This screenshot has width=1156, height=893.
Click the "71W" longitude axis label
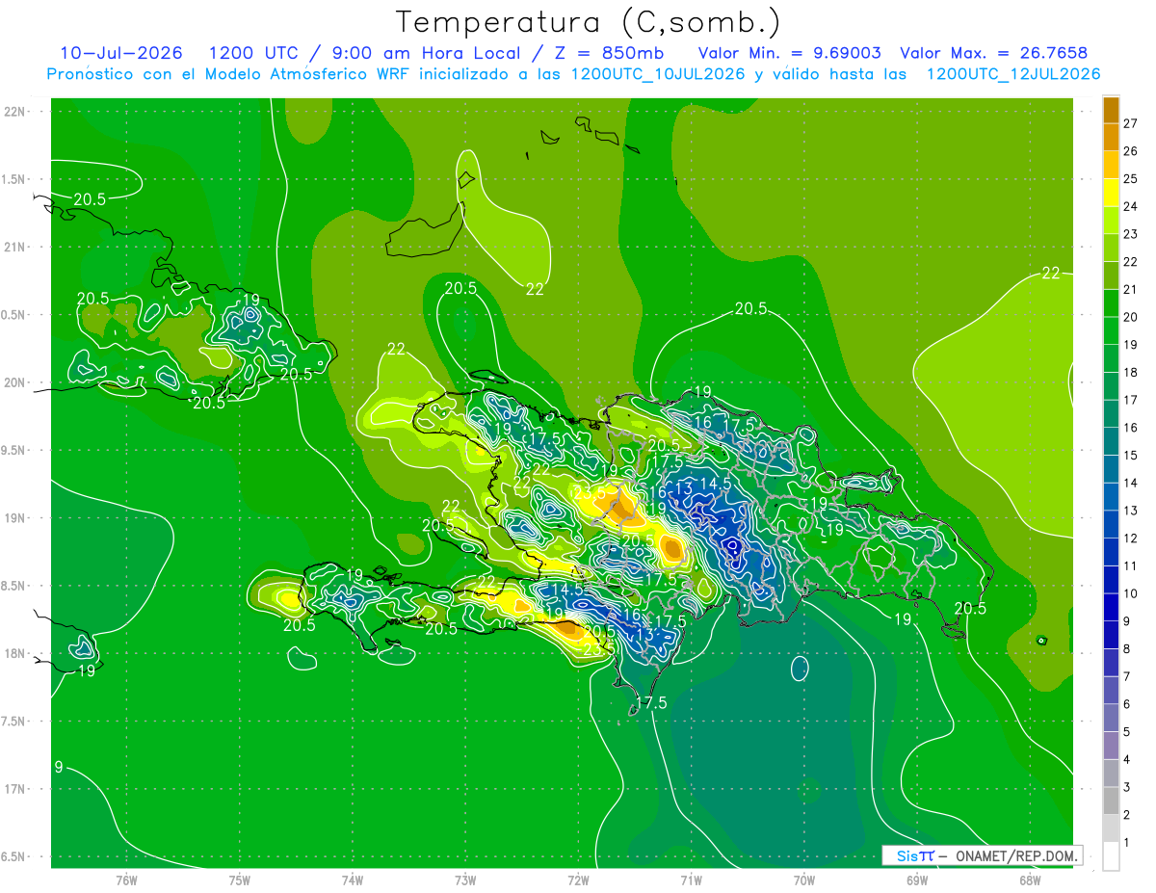(691, 880)
